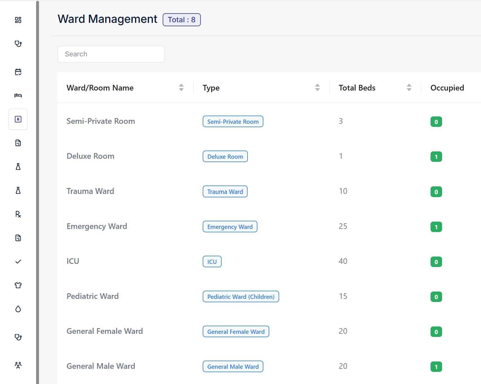
Task: Open the calendar appointments icon in sidebar
Action: [x=18, y=72]
